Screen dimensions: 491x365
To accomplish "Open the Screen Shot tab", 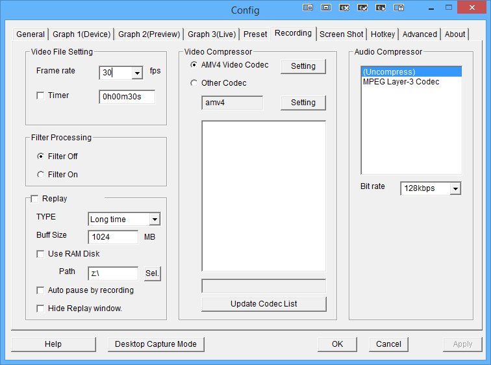I will 342,34.
